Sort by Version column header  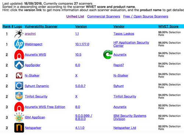point(81,26)
